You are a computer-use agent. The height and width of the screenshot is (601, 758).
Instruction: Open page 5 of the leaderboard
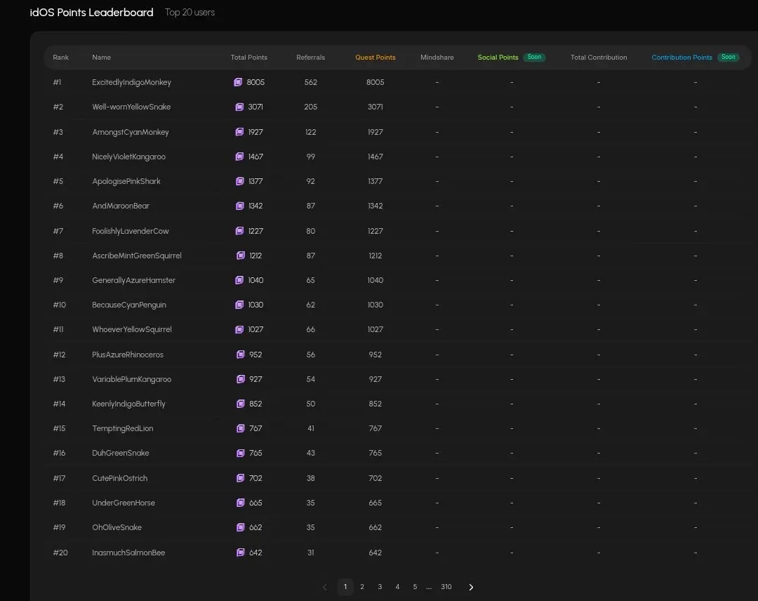pos(415,587)
